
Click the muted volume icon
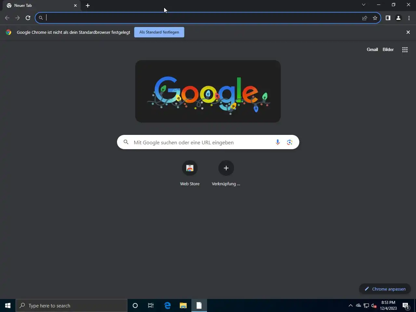pos(374,305)
